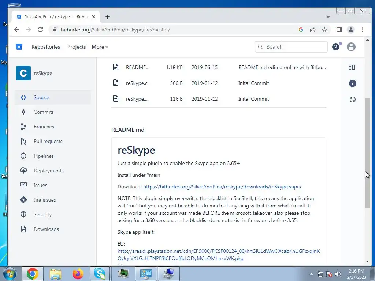Click the share page icon in address bar

[313, 30]
